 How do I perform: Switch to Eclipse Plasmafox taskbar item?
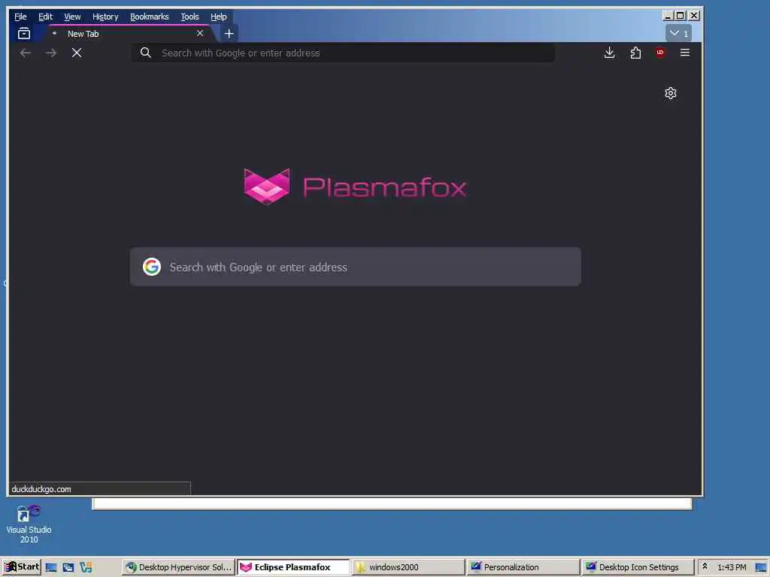tap(293, 567)
